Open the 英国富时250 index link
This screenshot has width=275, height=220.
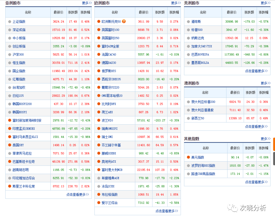(111, 38)
